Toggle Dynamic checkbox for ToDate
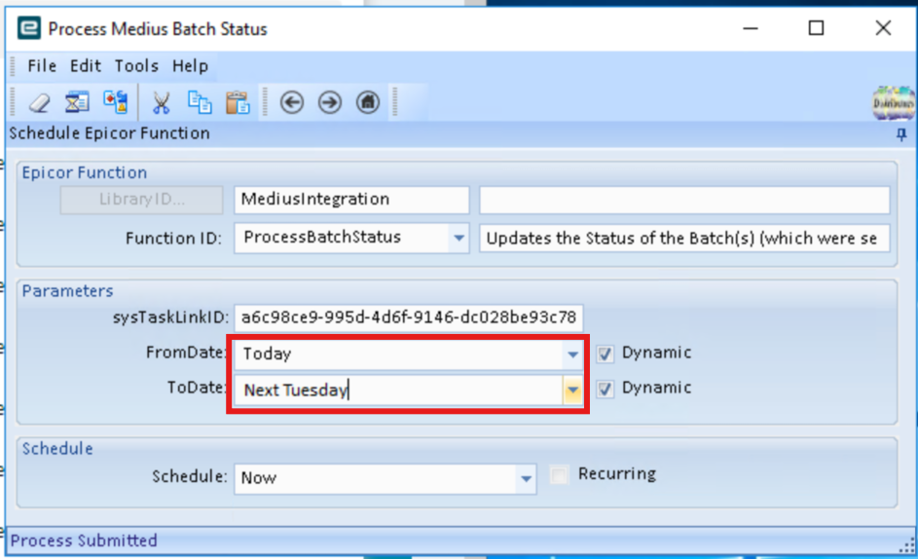Screen dimensions: 918x559 point(605,390)
